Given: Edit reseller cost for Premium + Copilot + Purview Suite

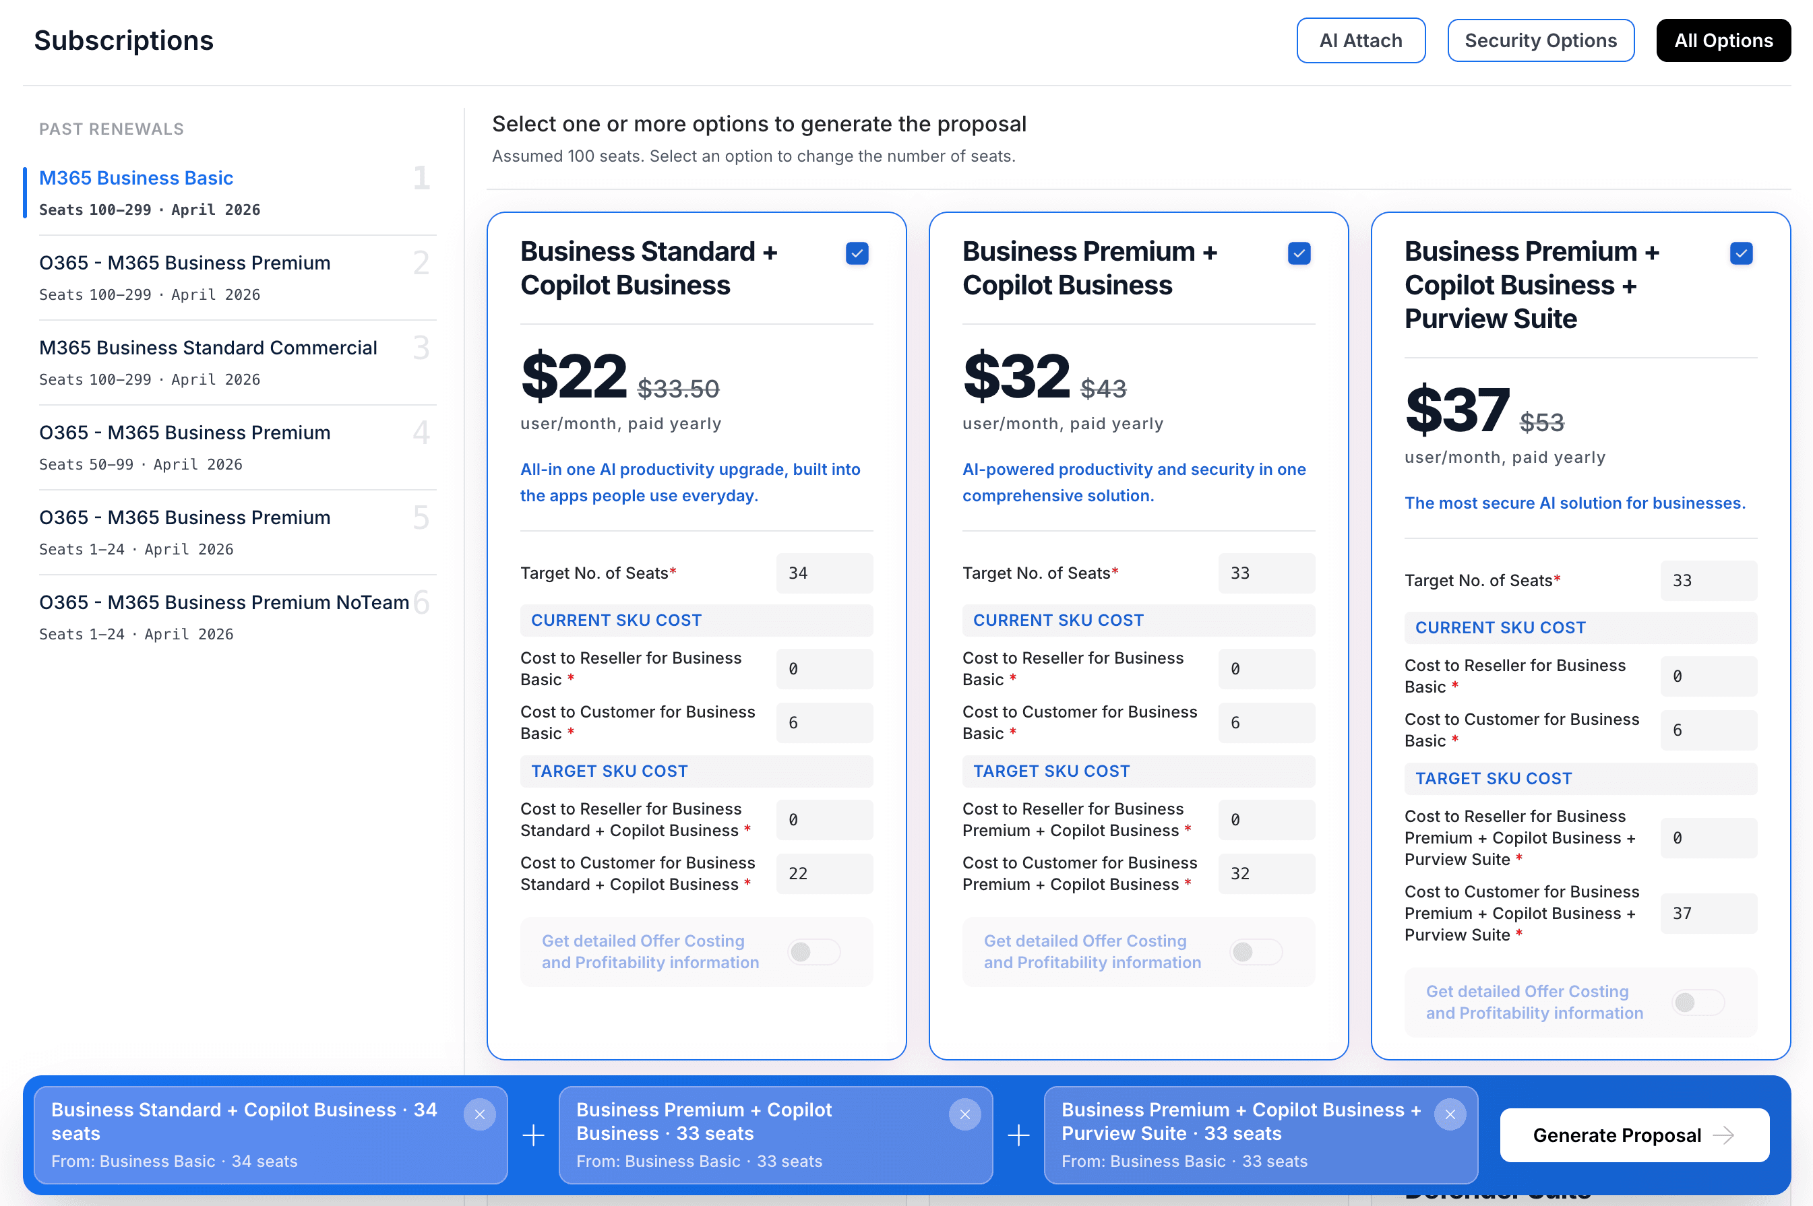Looking at the screenshot, I should pyautogui.click(x=1709, y=838).
